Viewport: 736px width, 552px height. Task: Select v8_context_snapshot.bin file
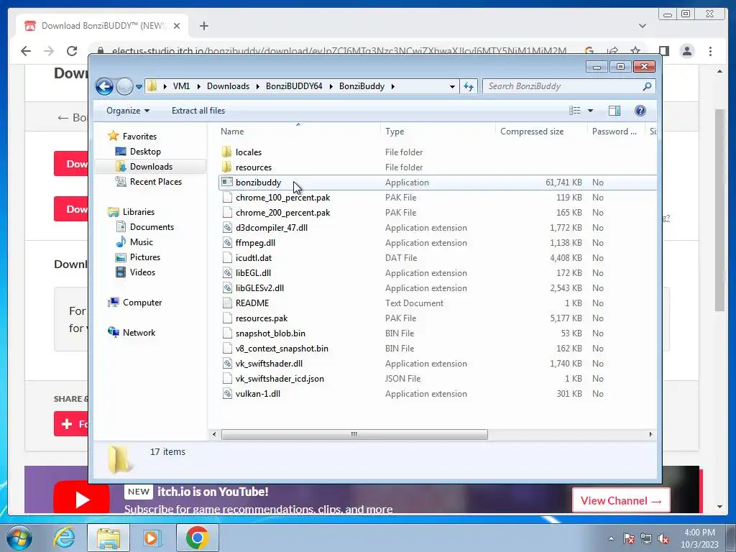tap(282, 349)
